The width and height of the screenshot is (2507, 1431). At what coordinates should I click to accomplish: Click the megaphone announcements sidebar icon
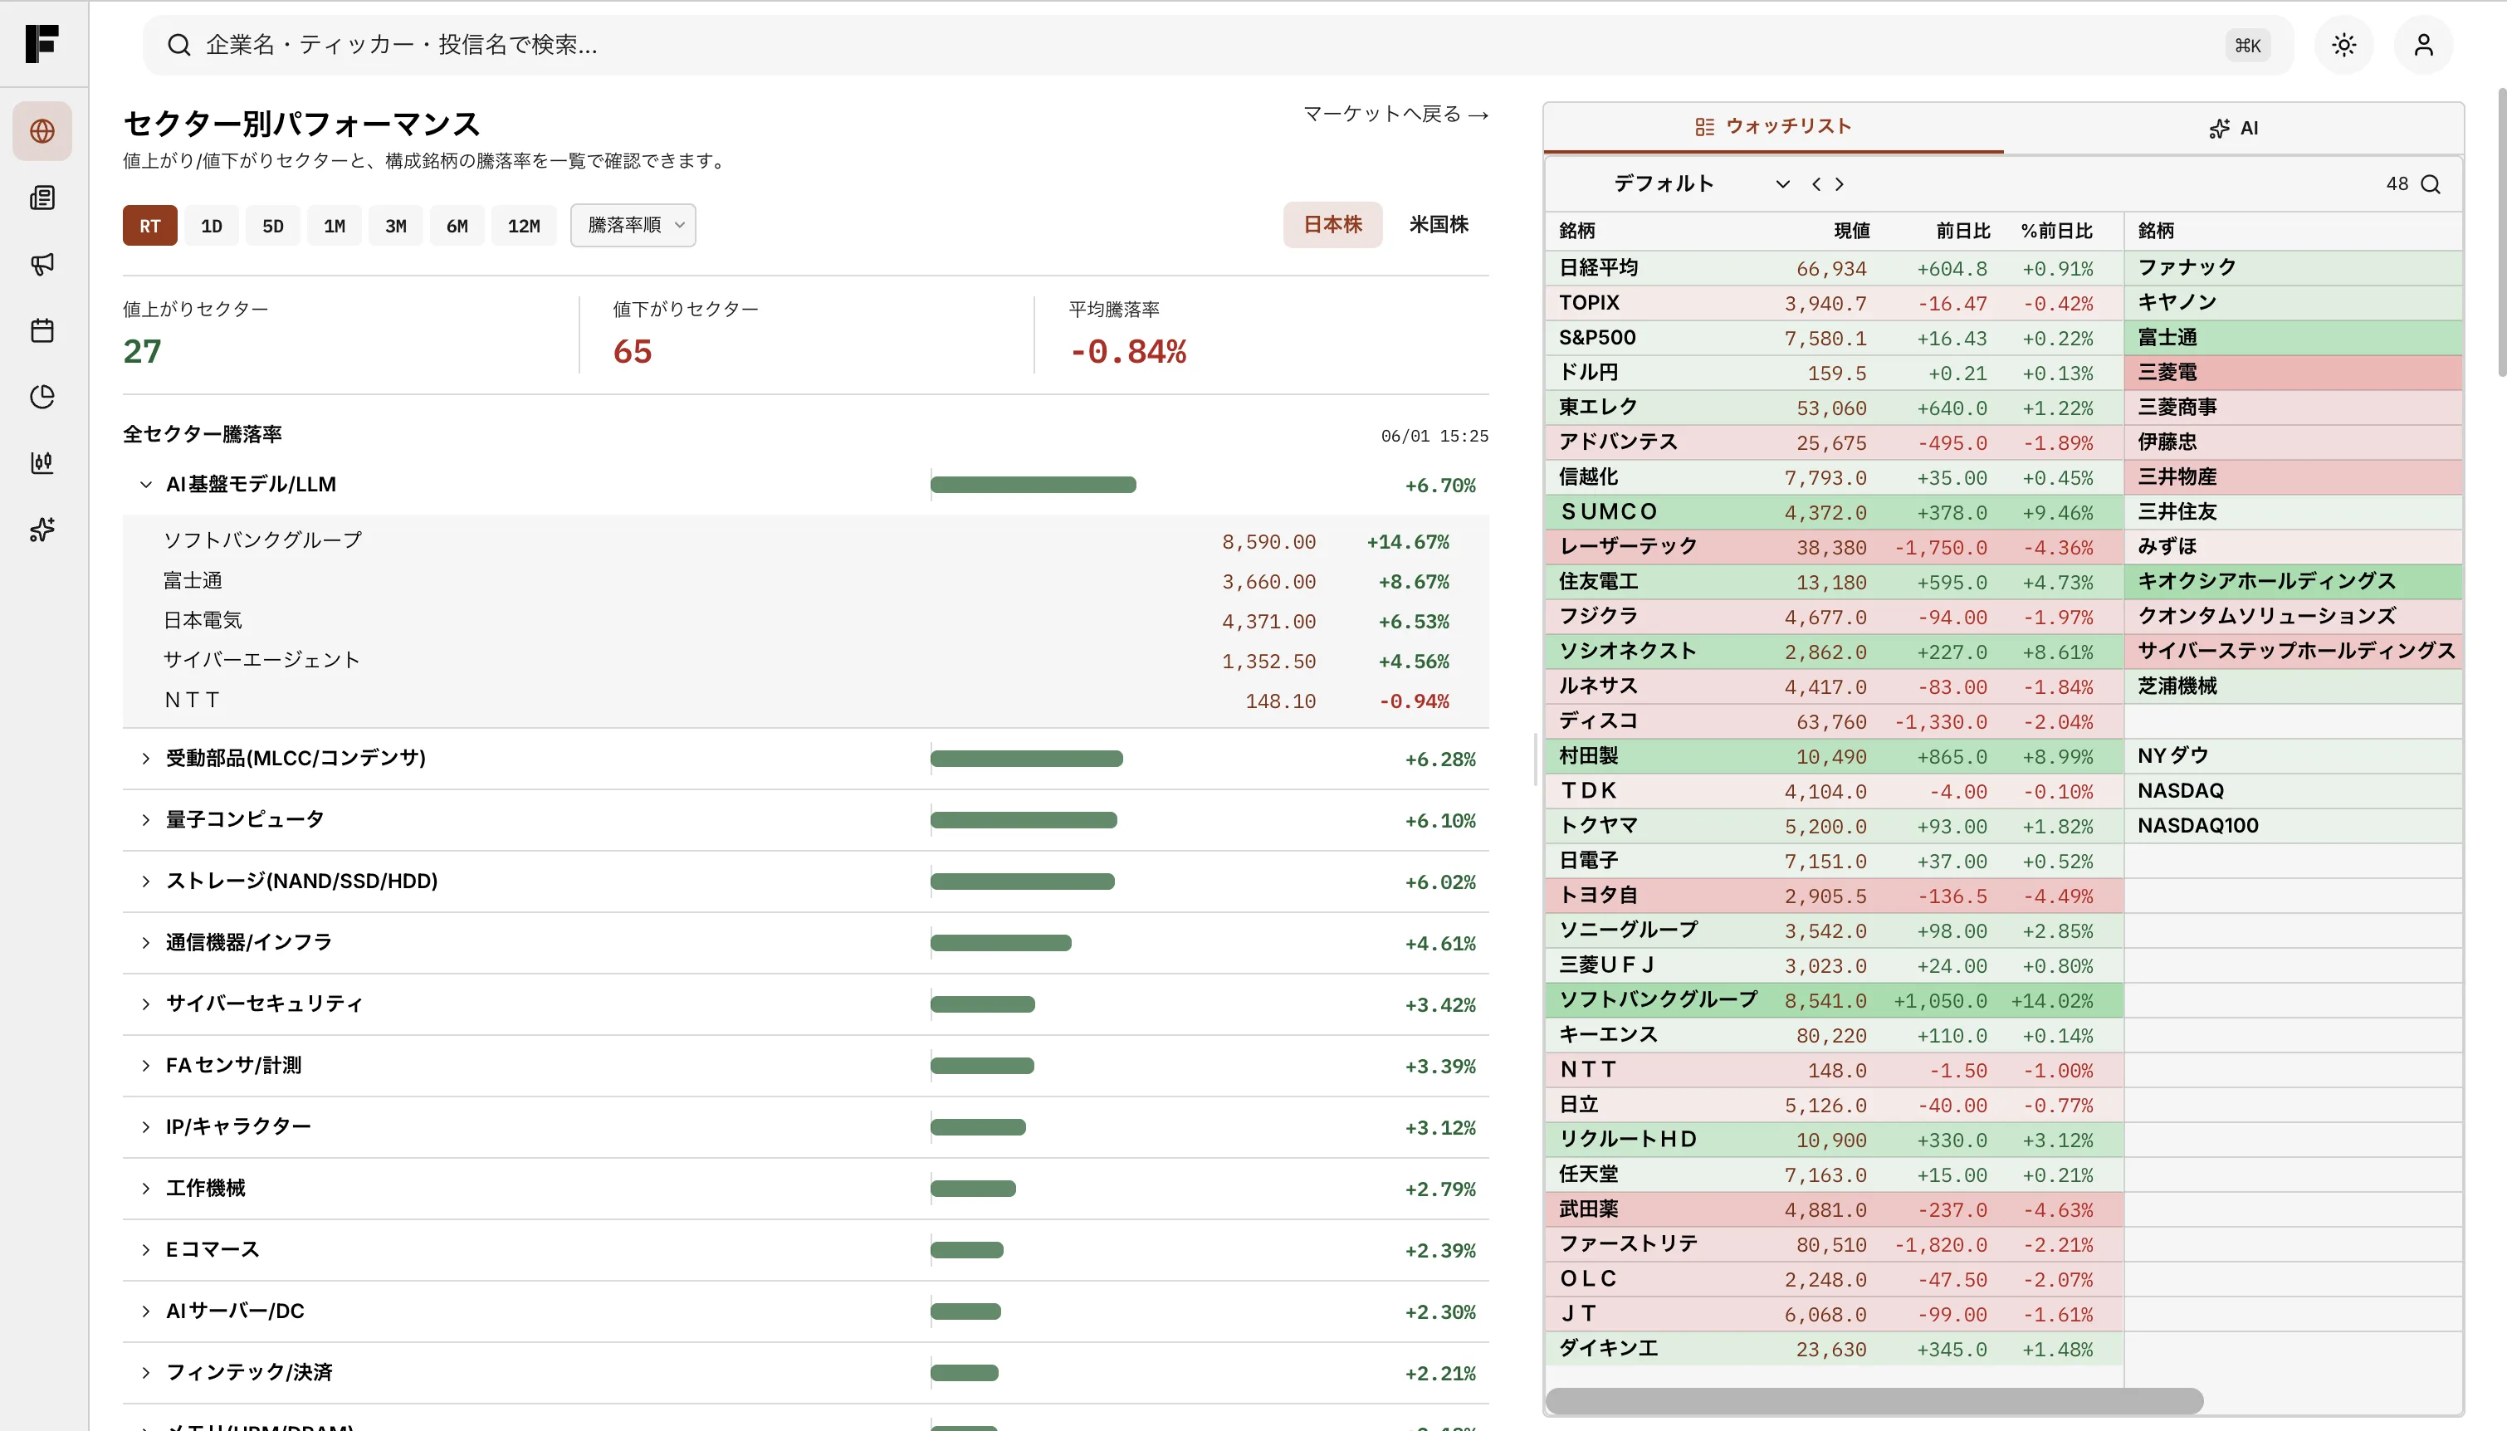click(x=42, y=263)
